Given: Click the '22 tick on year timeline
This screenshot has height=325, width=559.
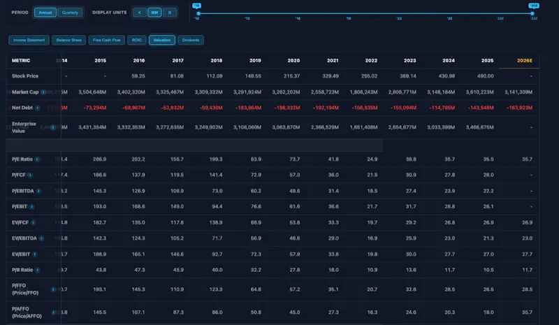Looking at the screenshot, I should [x=399, y=19].
